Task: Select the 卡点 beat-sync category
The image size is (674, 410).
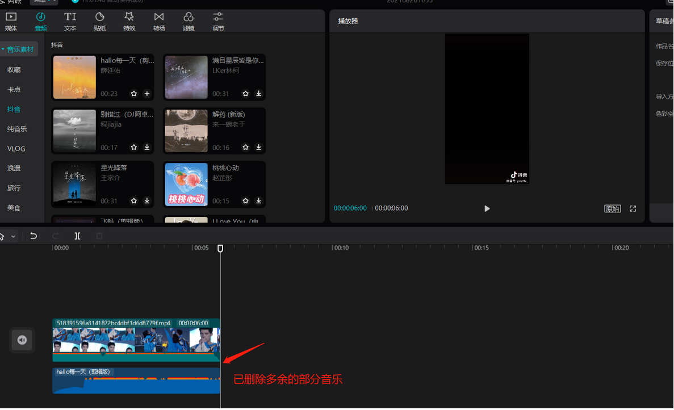Action: point(14,89)
